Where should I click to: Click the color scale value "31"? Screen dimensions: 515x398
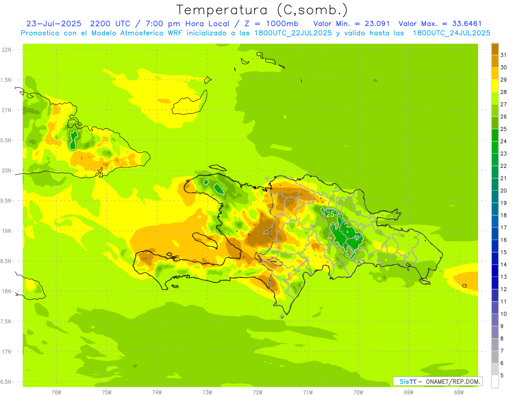(x=503, y=55)
